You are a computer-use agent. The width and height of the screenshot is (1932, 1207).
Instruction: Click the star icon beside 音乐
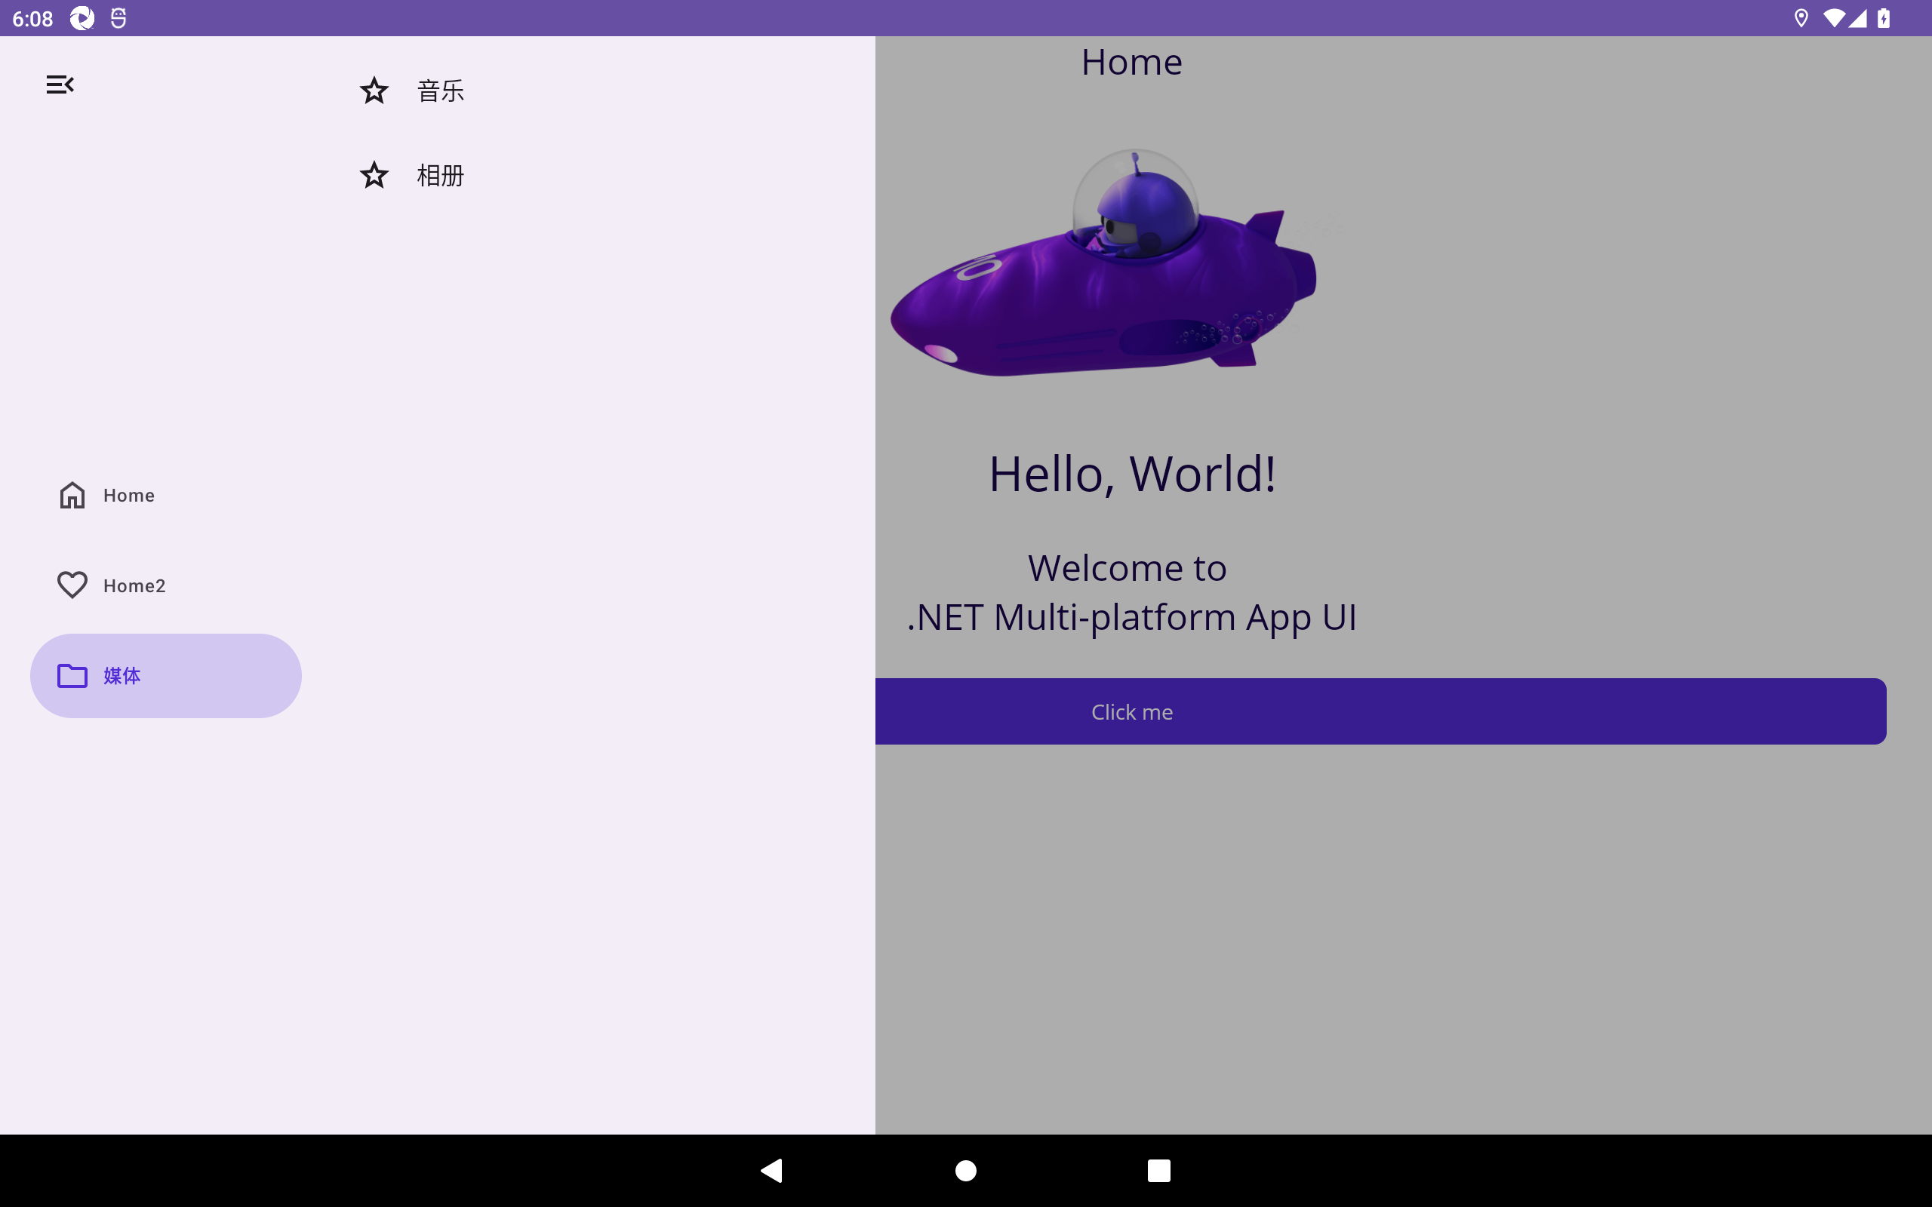374,91
